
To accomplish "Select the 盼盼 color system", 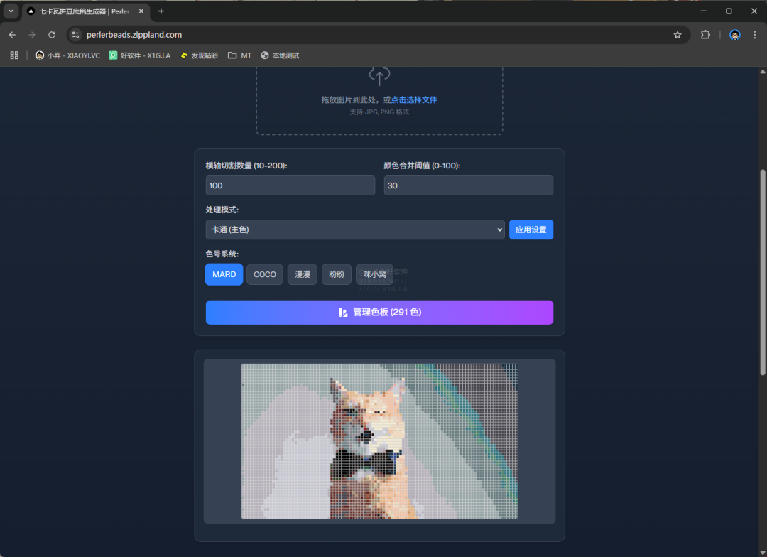I will tap(337, 274).
